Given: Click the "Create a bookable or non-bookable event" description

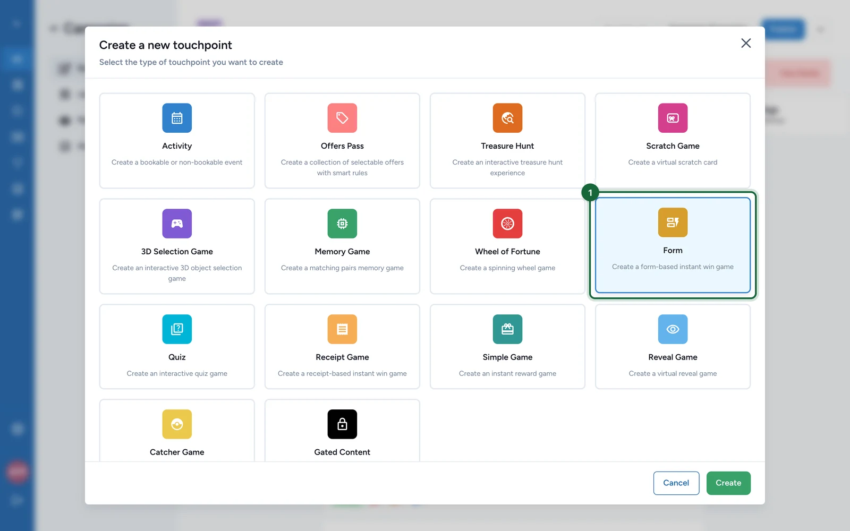Looking at the screenshot, I should [177, 162].
